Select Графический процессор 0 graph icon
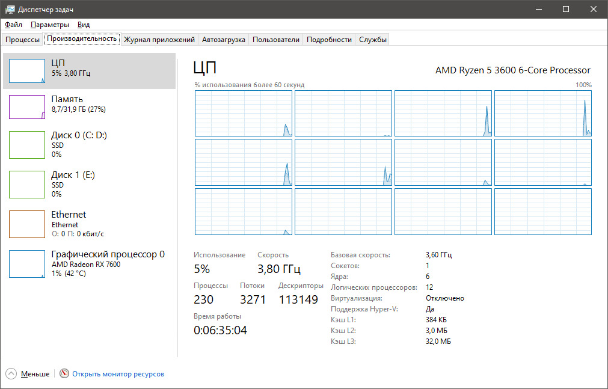This screenshot has width=608, height=389. pyautogui.click(x=27, y=264)
